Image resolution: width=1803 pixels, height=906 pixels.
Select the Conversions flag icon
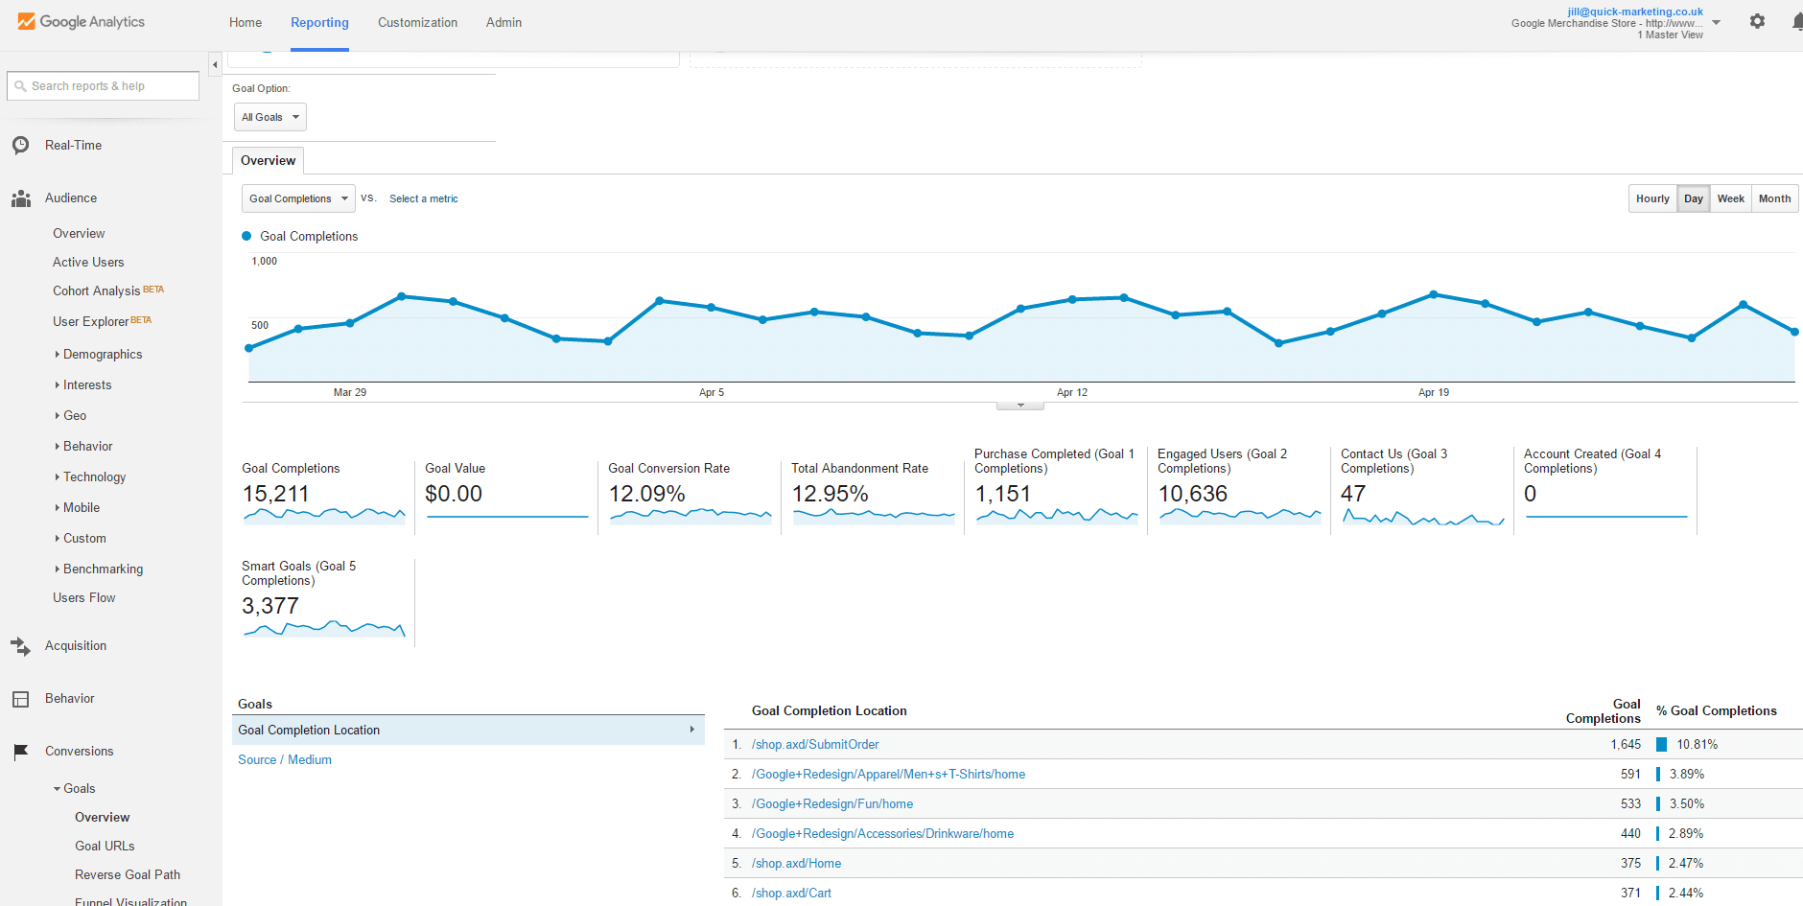coord(20,752)
